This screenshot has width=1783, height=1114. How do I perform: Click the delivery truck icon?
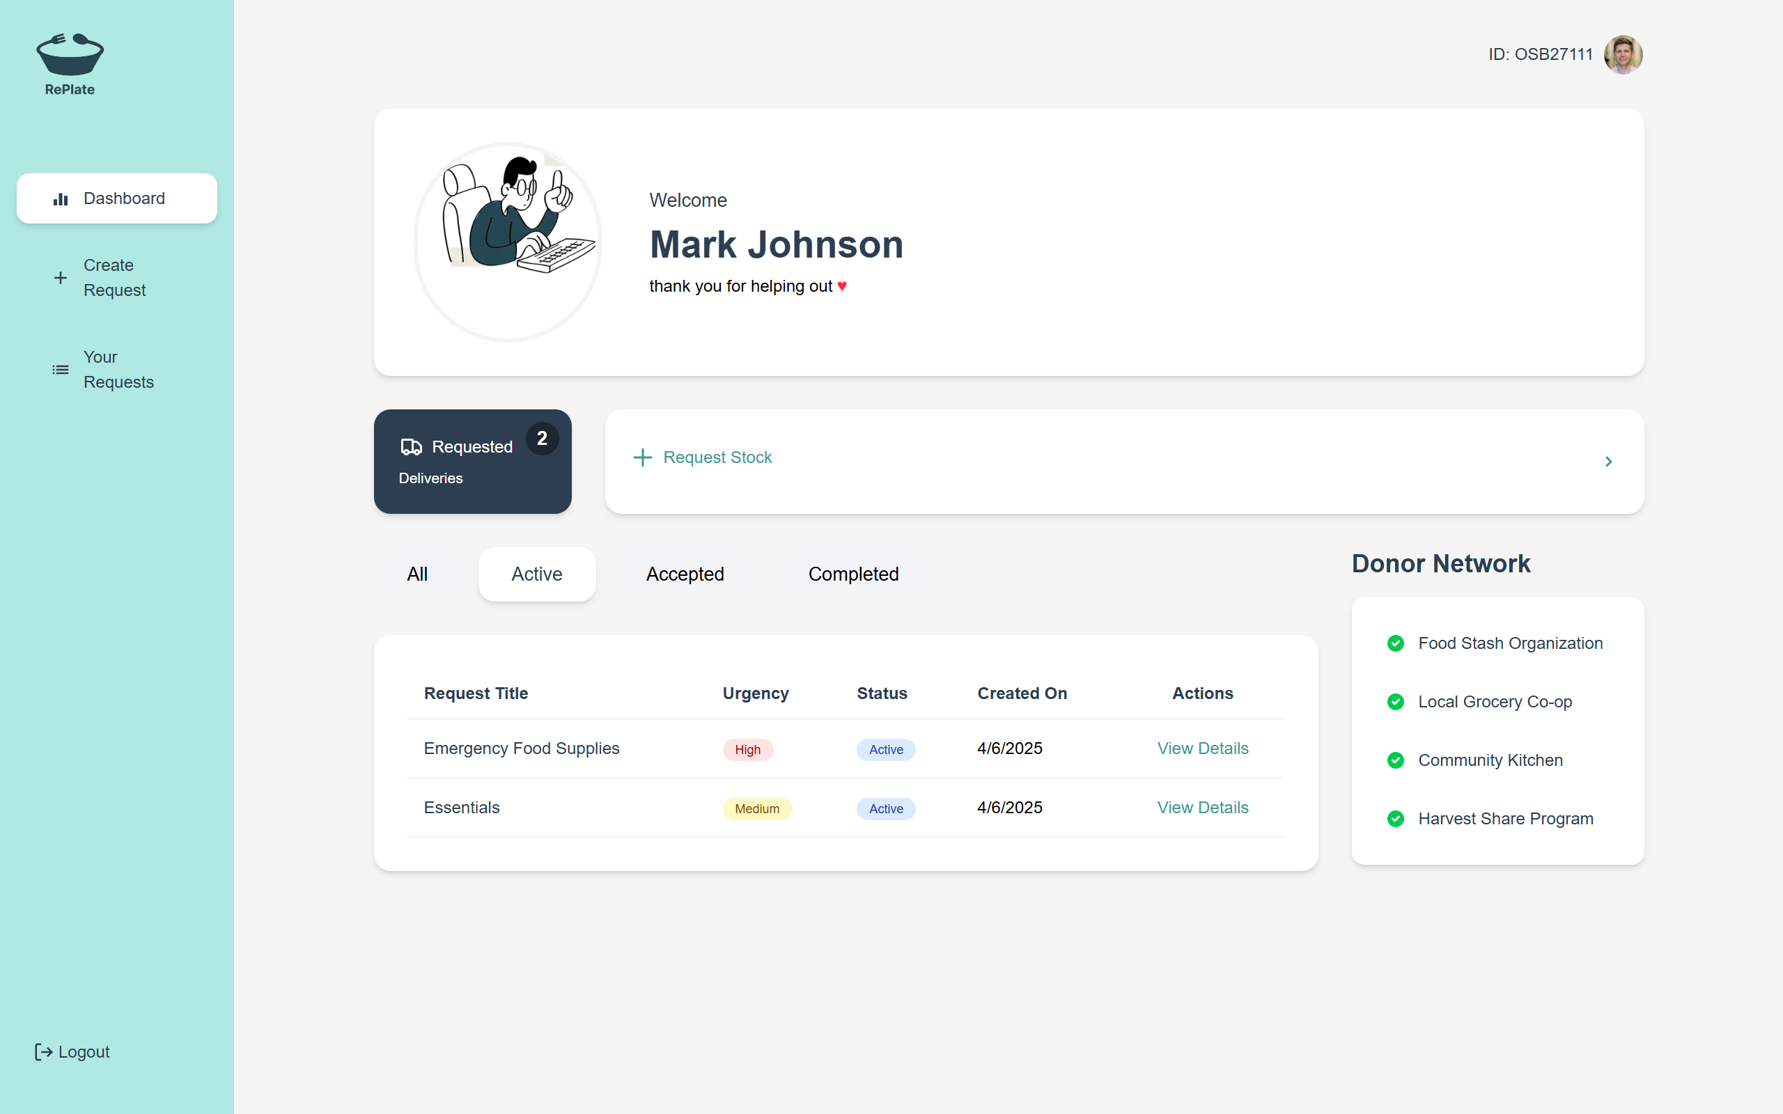[411, 446]
